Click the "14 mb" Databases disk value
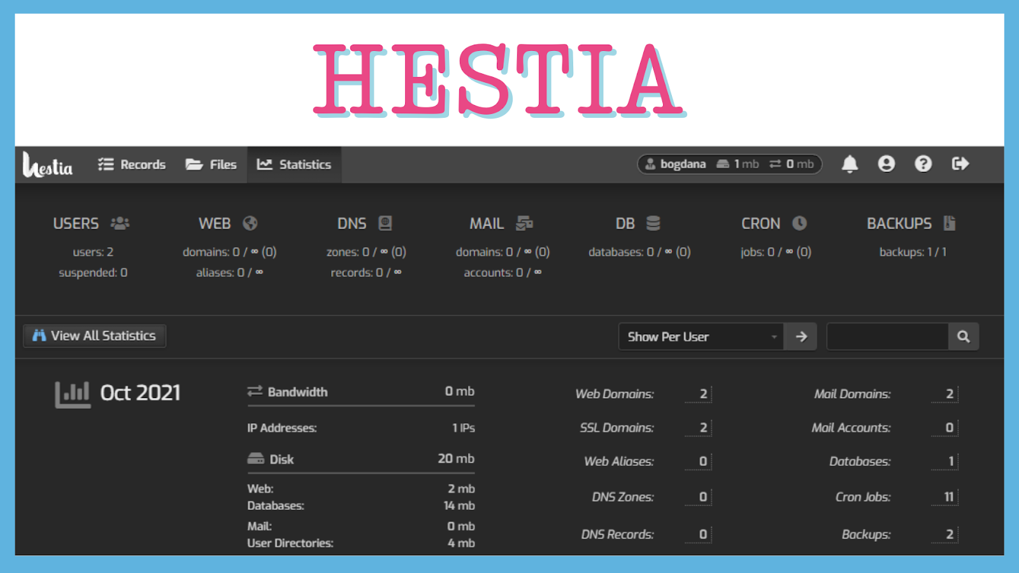This screenshot has height=573, width=1019. (x=459, y=506)
